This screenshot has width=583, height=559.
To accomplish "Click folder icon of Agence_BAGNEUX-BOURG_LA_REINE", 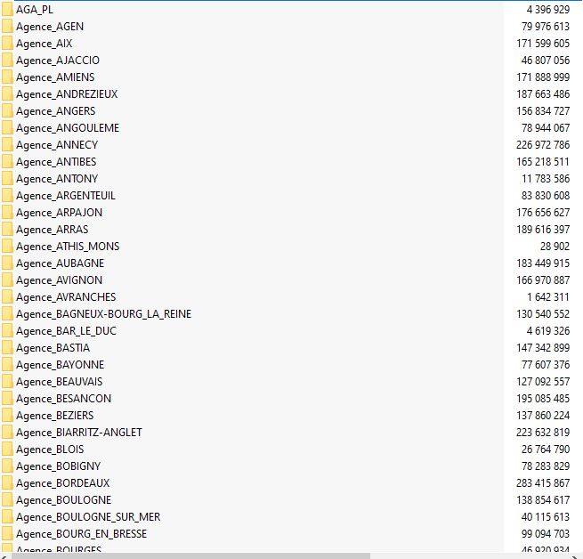I will tap(7, 314).
